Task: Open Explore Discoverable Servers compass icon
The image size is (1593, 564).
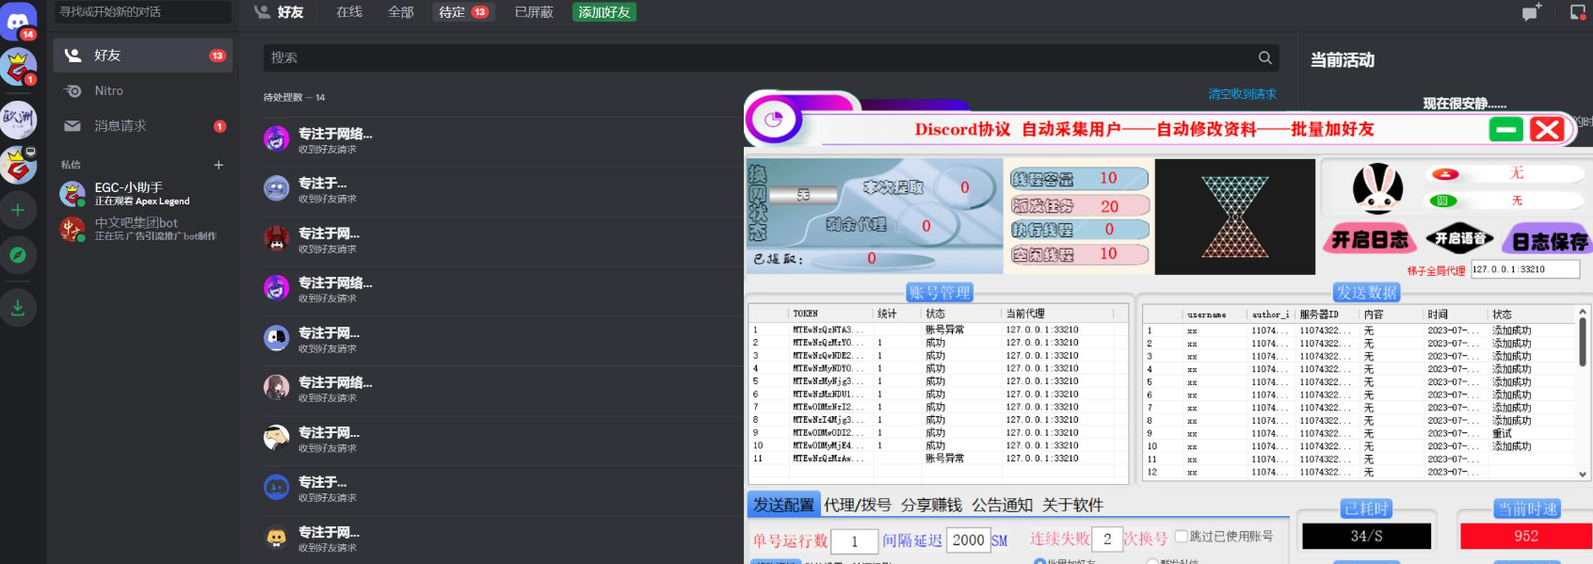Action: point(18,255)
